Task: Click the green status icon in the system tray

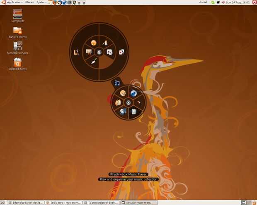Action: click(213, 2)
